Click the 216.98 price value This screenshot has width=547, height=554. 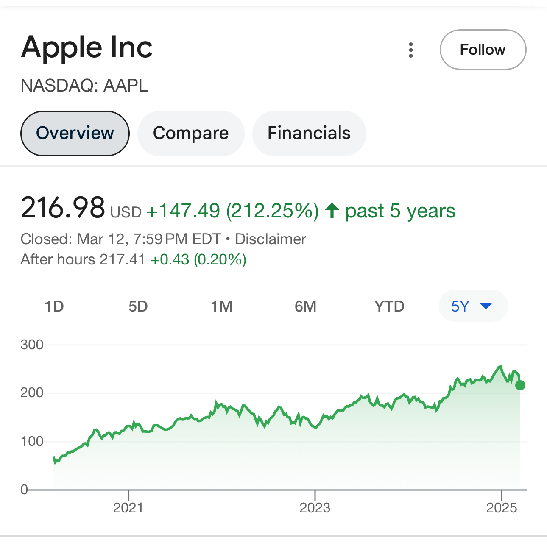[63, 208]
